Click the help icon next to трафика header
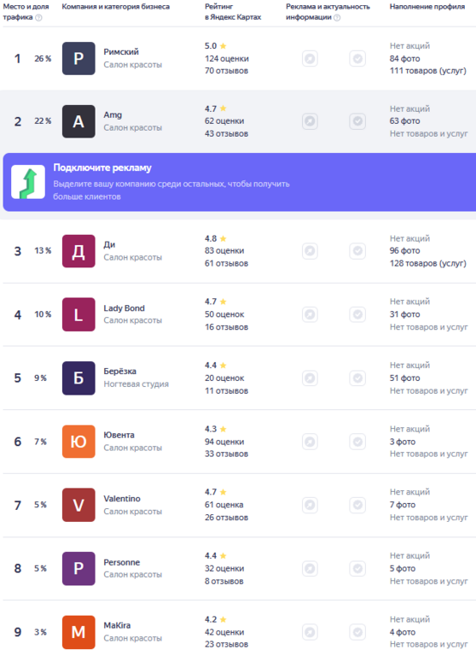Screen dimensions: 476x656 click(39, 18)
